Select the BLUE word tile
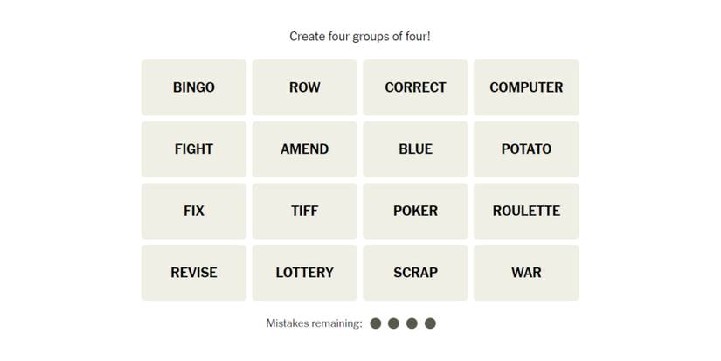This screenshot has width=721, height=361. 415,149
